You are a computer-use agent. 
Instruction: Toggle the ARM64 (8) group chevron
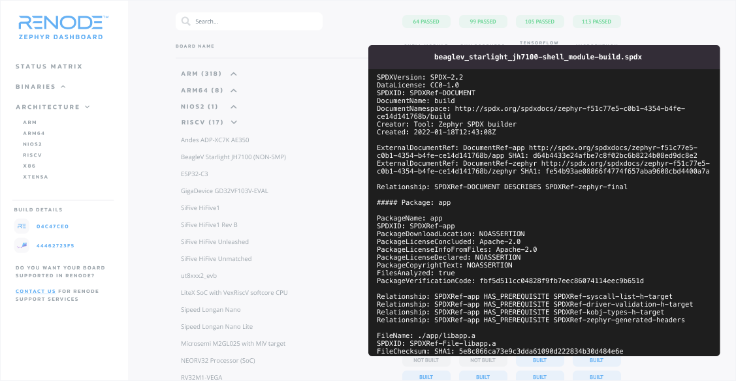click(234, 91)
